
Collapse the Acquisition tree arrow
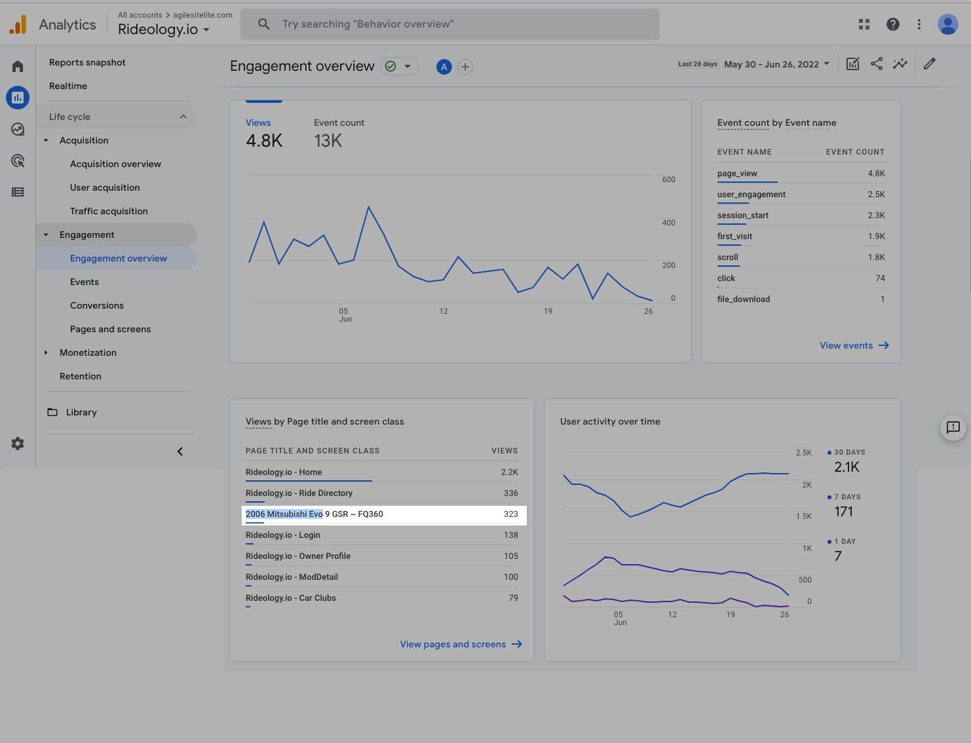click(x=46, y=140)
